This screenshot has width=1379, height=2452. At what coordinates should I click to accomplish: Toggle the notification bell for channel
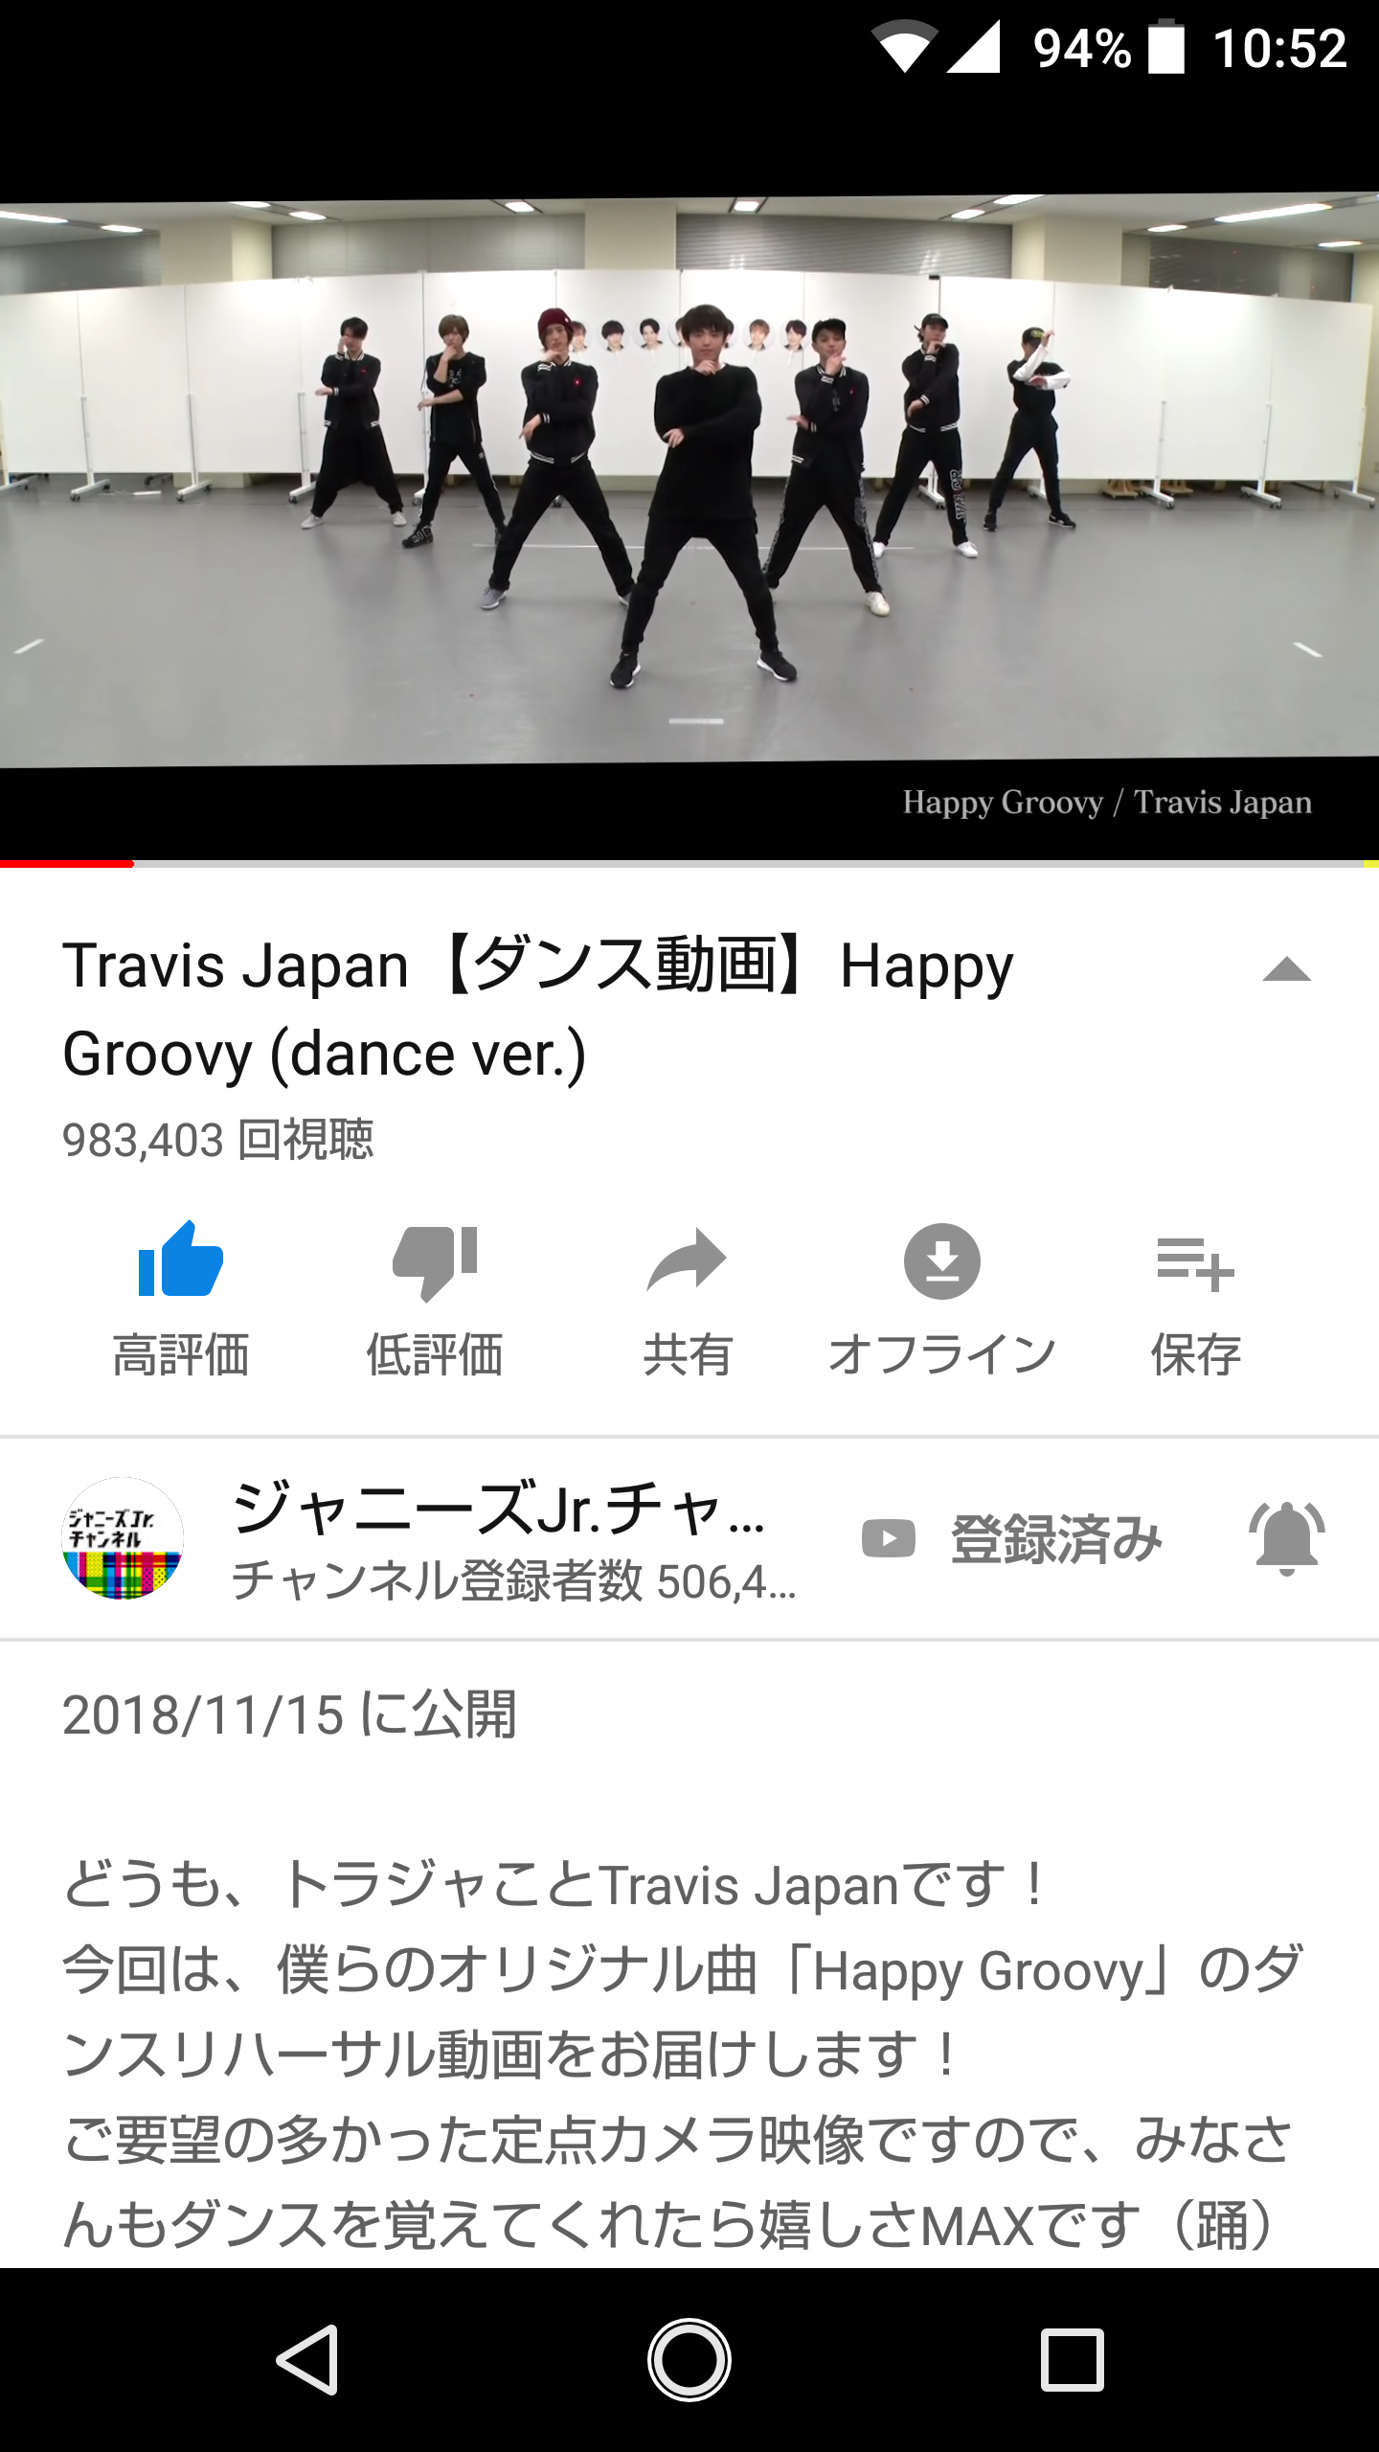pyautogui.click(x=1287, y=1539)
